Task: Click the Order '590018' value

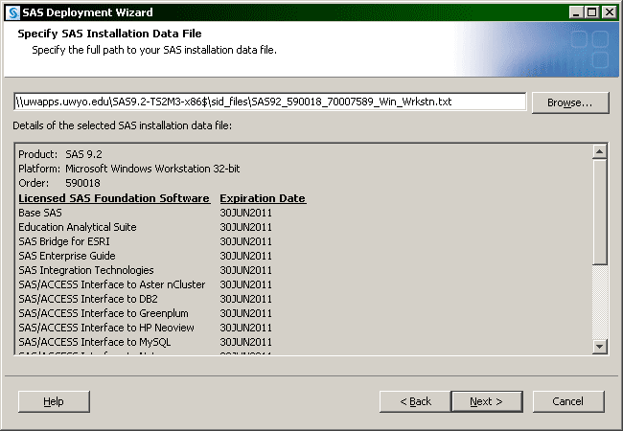Action: (82, 183)
